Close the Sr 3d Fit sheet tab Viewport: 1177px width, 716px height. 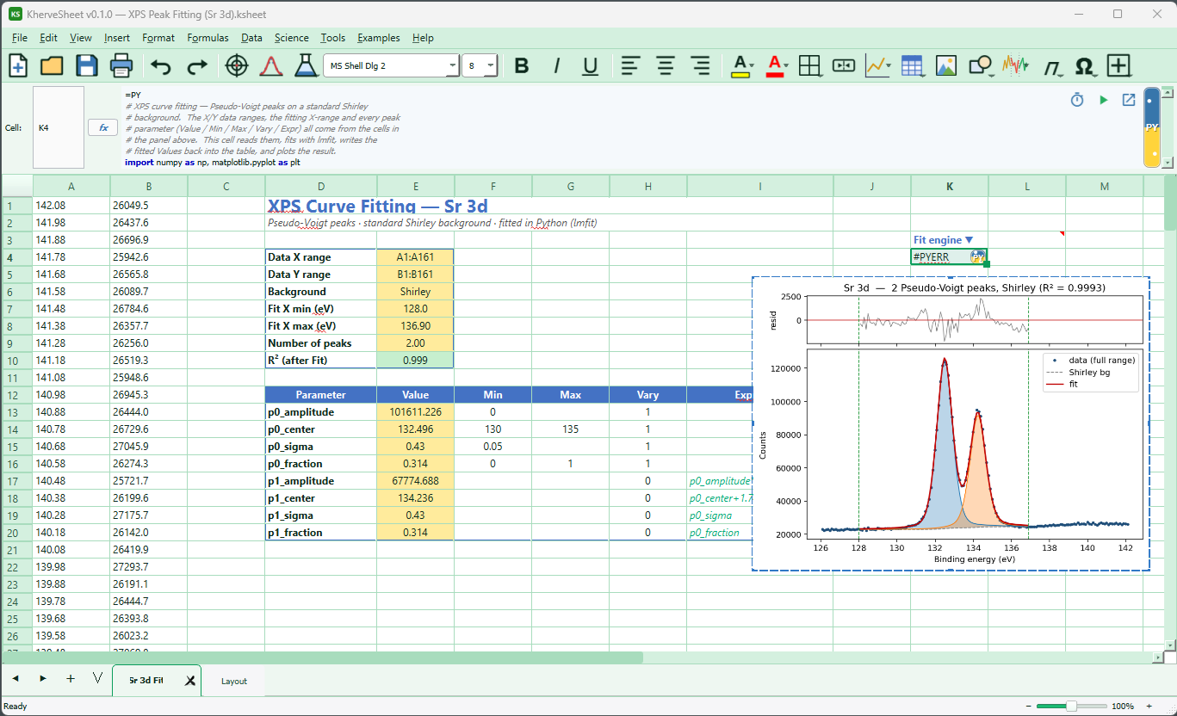(x=190, y=681)
